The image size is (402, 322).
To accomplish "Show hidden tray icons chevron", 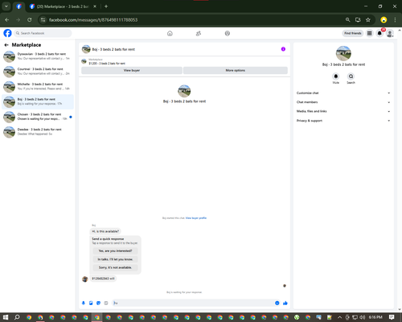I will (339, 317).
